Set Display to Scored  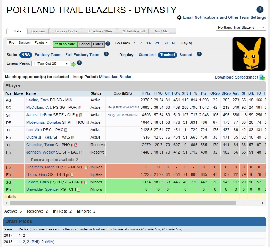(186, 55)
